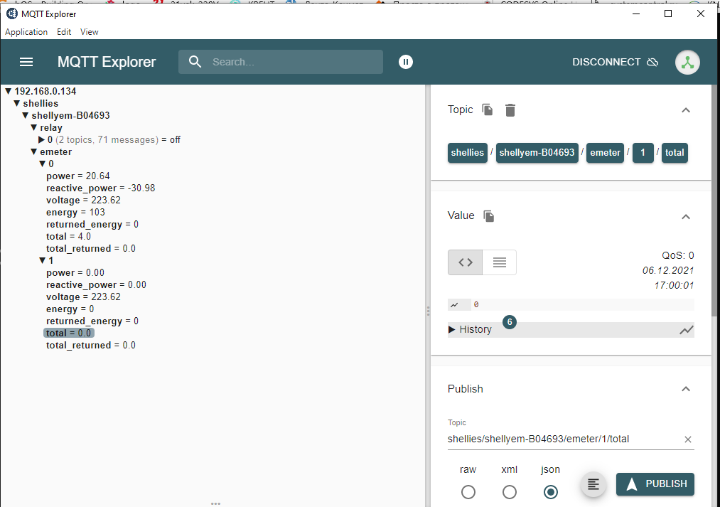This screenshot has width=720, height=507.
Task: Show the history chart icon
Action: pyautogui.click(x=686, y=330)
